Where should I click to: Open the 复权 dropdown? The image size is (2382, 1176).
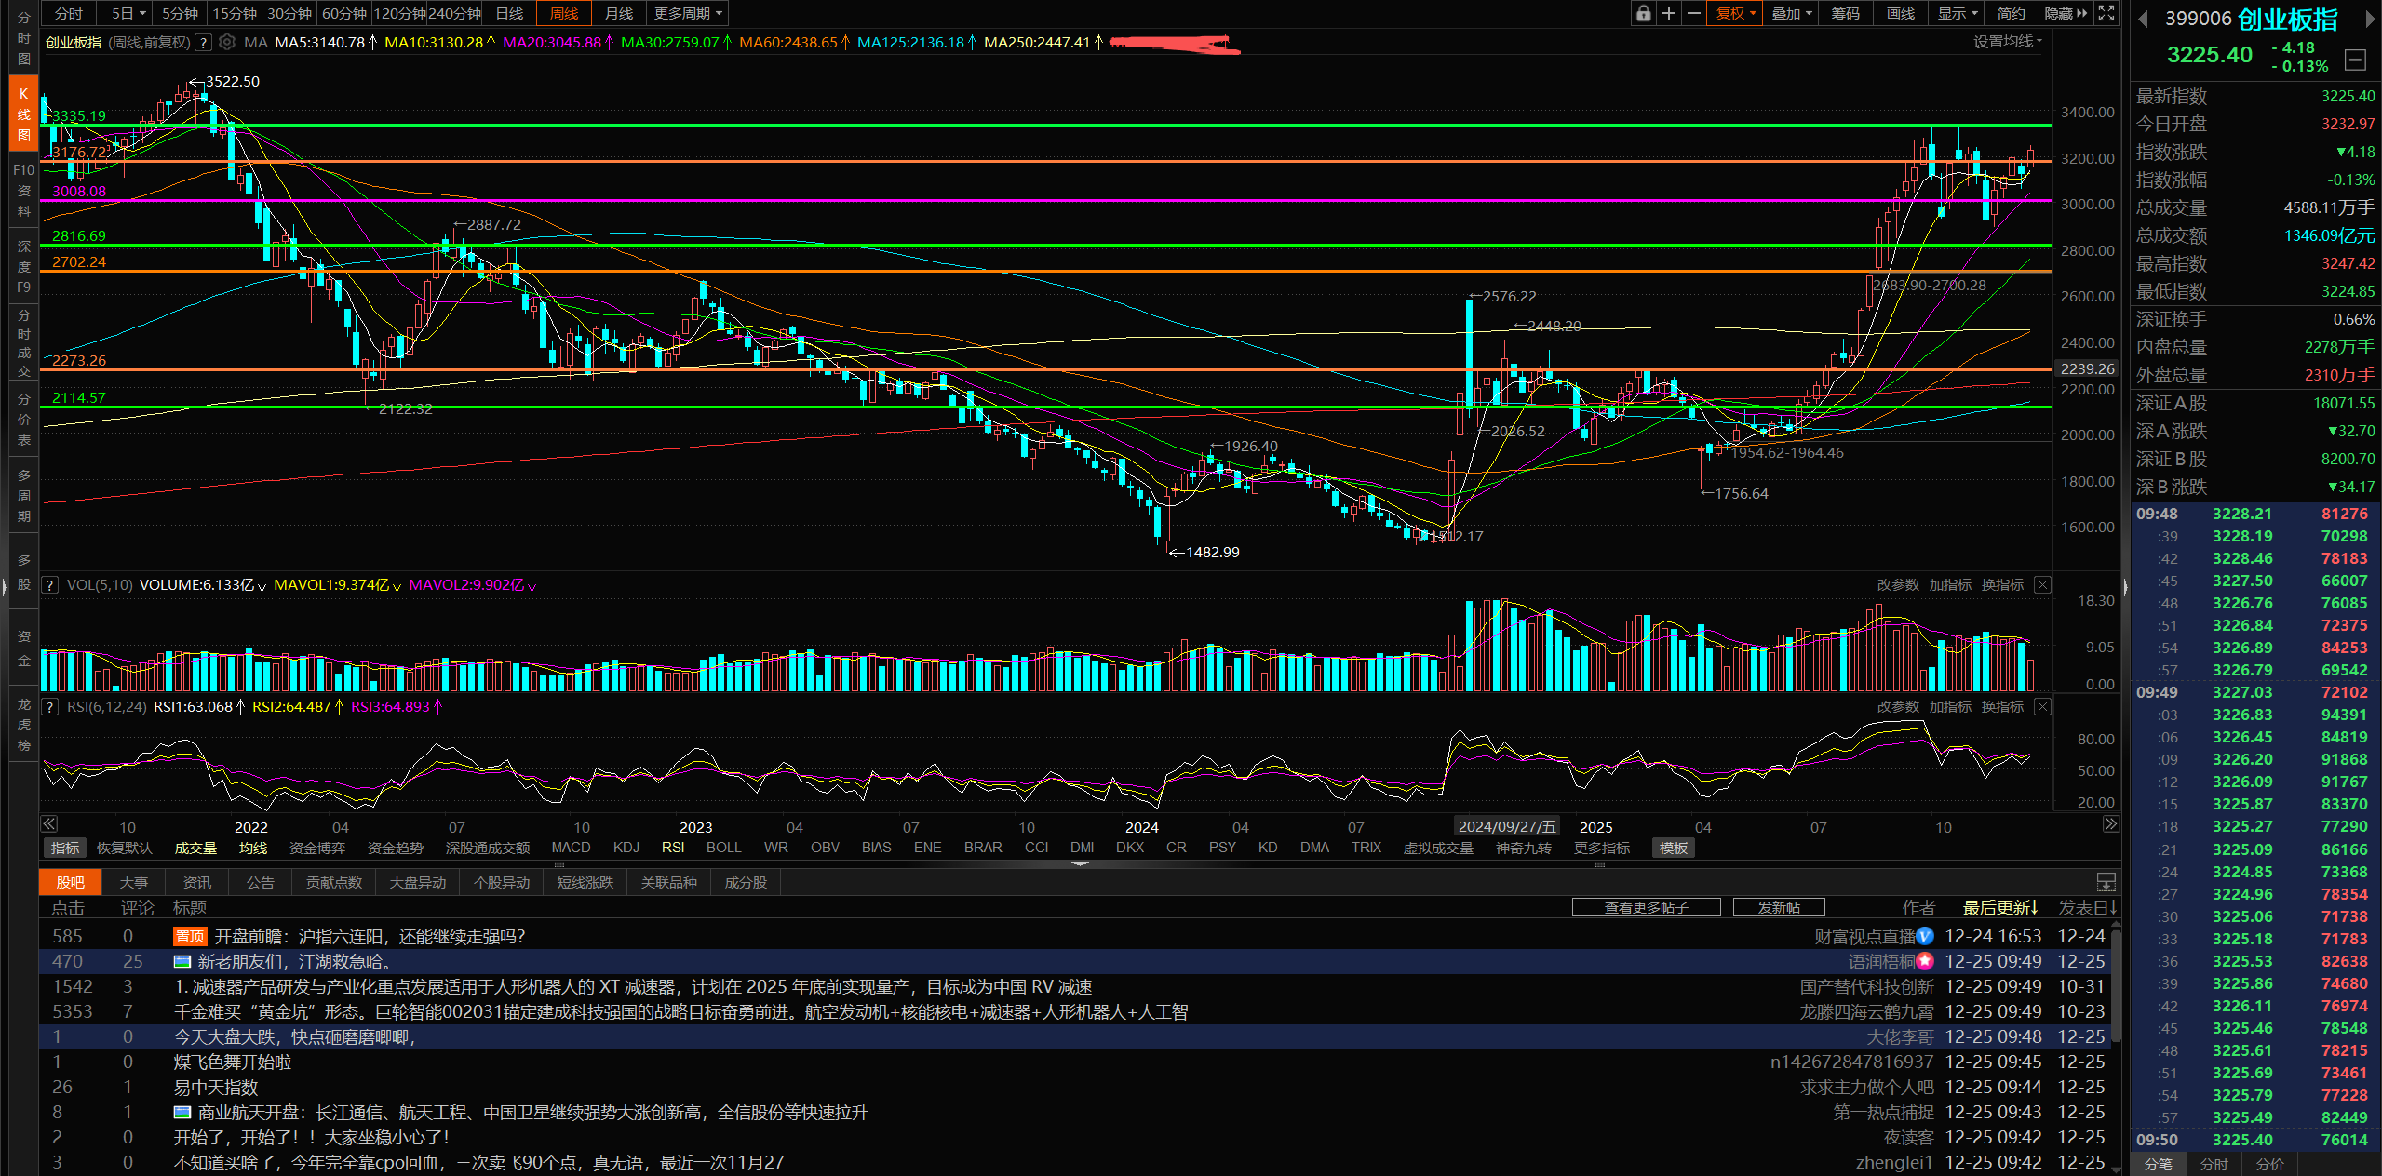(x=1735, y=13)
